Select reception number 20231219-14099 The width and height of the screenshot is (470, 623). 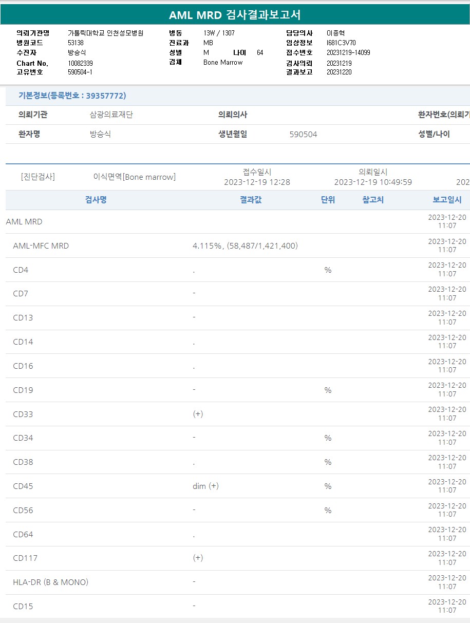click(348, 52)
